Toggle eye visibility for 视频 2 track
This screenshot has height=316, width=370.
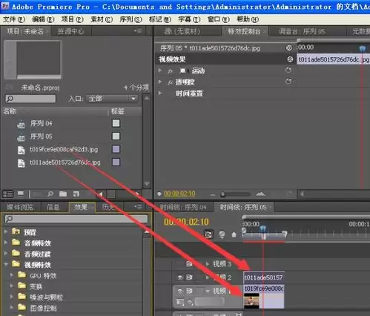(x=180, y=277)
